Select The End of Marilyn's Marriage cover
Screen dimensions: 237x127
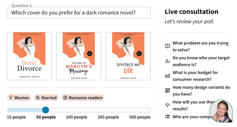(79, 56)
